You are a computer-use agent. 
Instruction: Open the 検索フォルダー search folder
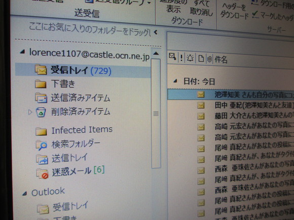(76, 144)
